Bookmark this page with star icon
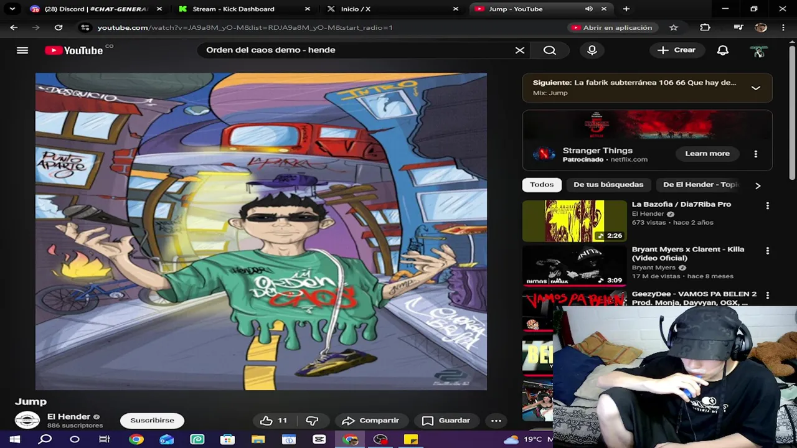Image resolution: width=797 pixels, height=448 pixels. 673,27
